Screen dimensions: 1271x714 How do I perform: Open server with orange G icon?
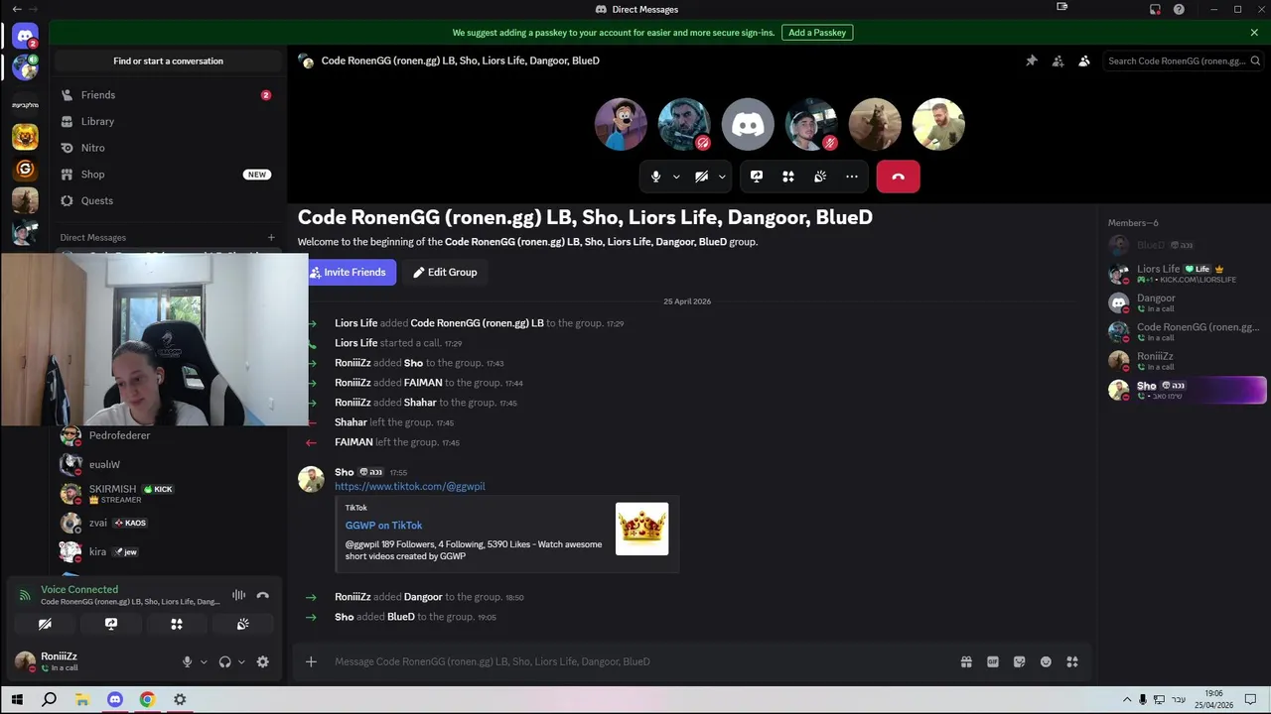click(25, 170)
